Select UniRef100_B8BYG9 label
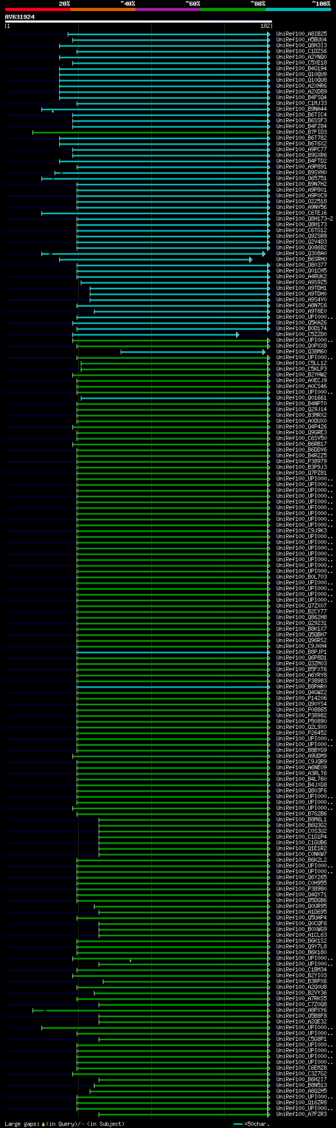Viewport: 336px width, 1128px height. (x=301, y=750)
